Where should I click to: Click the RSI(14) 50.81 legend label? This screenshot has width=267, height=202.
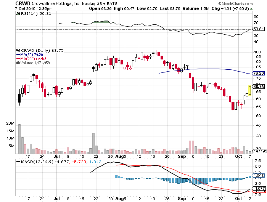tap(36, 13)
